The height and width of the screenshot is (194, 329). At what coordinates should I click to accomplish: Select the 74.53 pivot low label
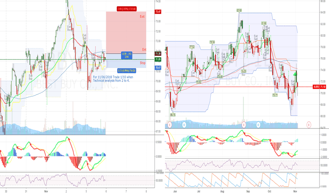pyautogui.click(x=244, y=71)
